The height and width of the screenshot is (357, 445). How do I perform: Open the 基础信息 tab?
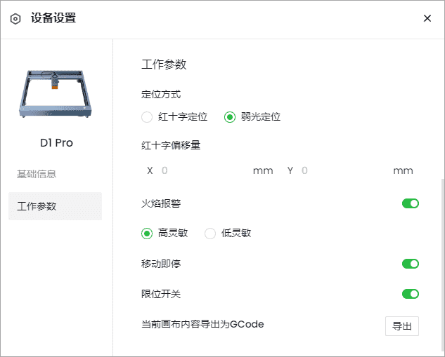(x=37, y=174)
